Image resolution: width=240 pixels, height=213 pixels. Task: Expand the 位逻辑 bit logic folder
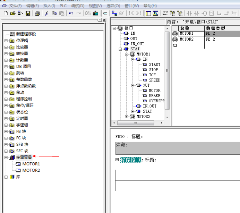tap(6, 41)
